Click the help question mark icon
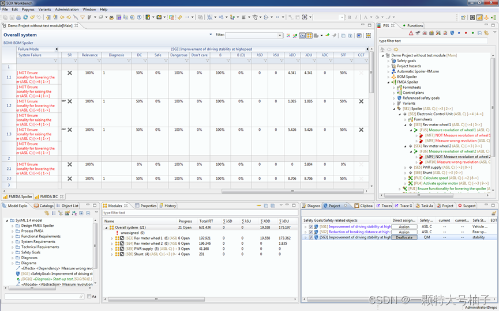499x311 pixels. pyautogui.click(x=139, y=17)
